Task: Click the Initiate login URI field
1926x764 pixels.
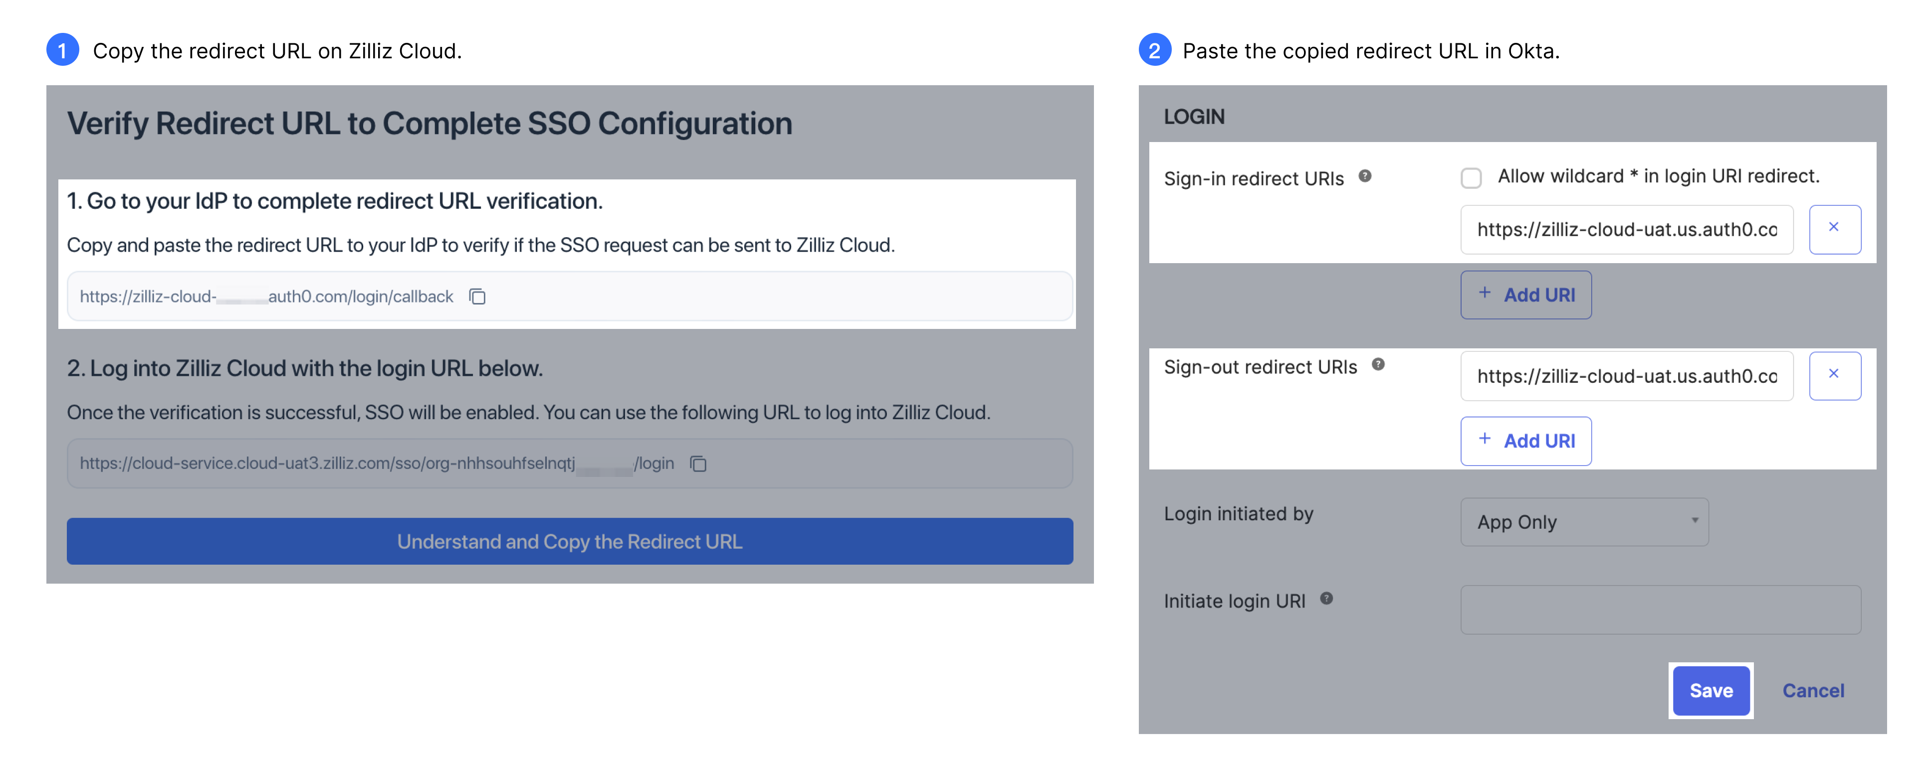Action: [1661, 610]
